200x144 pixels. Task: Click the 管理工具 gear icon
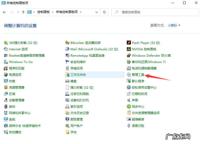[x=129, y=75]
